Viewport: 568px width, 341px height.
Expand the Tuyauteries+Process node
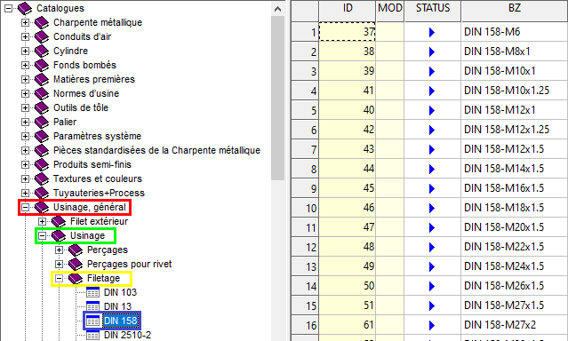[x=25, y=193]
